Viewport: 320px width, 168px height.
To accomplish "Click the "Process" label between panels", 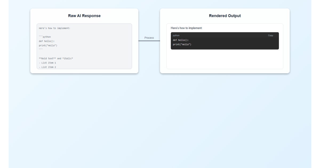I will tap(149, 38).
